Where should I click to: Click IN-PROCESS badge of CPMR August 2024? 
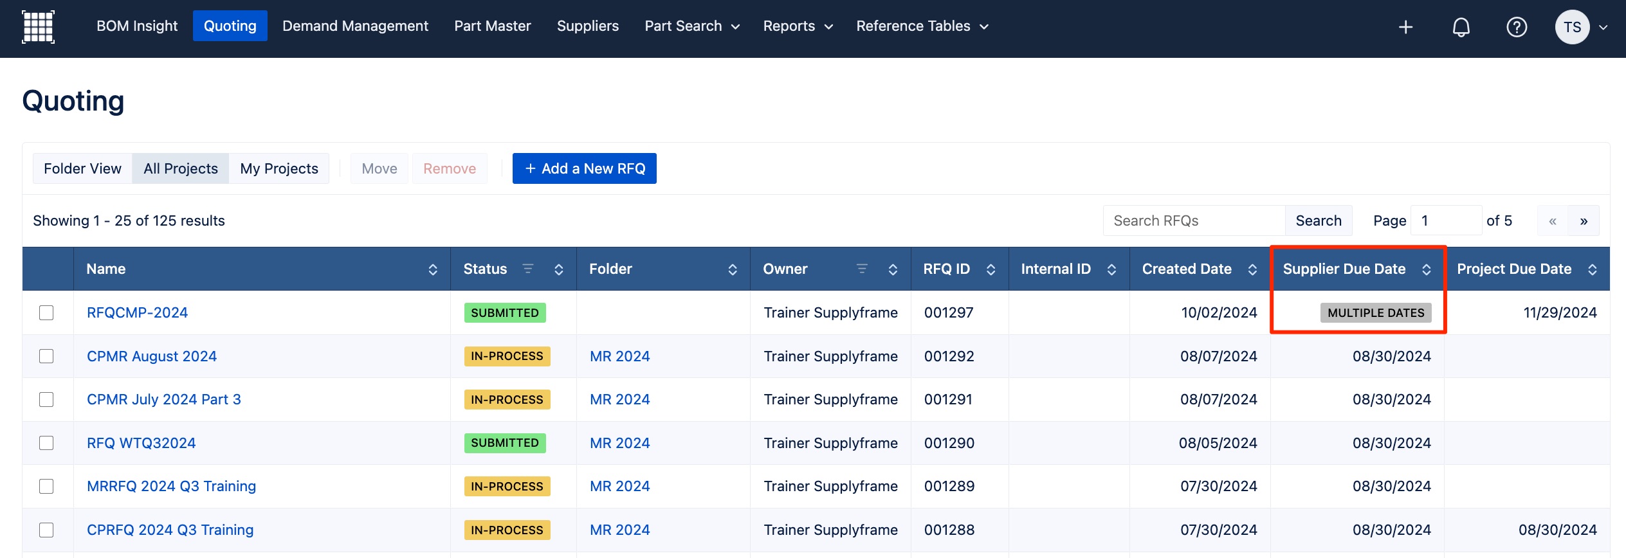tap(507, 356)
